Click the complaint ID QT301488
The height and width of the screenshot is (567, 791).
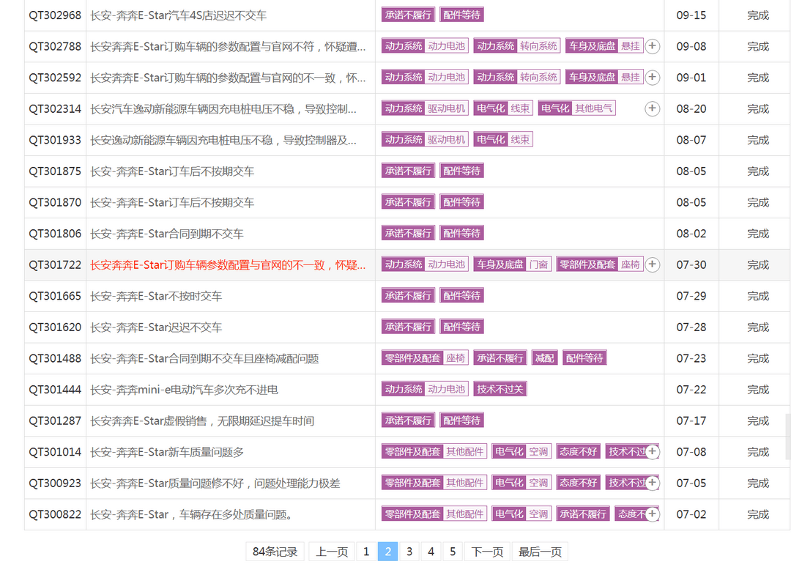pyautogui.click(x=55, y=358)
